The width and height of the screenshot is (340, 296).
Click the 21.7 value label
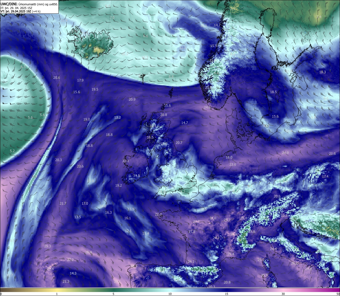click(x=63, y=203)
